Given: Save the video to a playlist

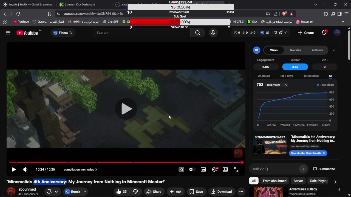Looking at the screenshot, I should click(196, 192).
